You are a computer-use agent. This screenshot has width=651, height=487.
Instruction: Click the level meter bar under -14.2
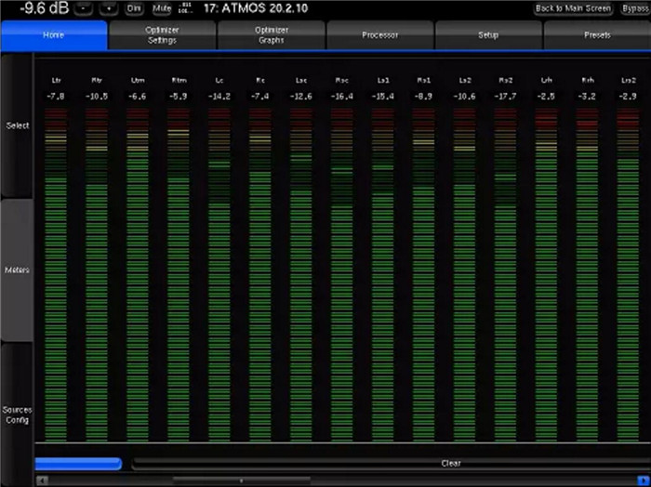pyautogui.click(x=219, y=274)
